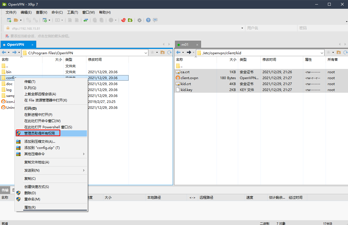Viewport: 348px width, 225px height.
Task: Click the New Session toolbar icon
Action: (9, 20)
